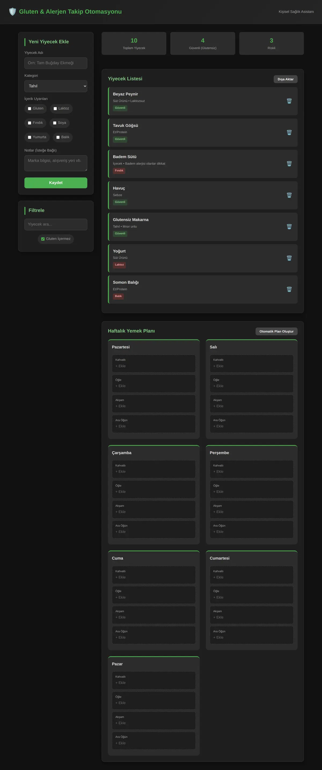The height and width of the screenshot is (770, 322).
Task: Tick the Laktoz warning checkbox
Action: click(55, 108)
